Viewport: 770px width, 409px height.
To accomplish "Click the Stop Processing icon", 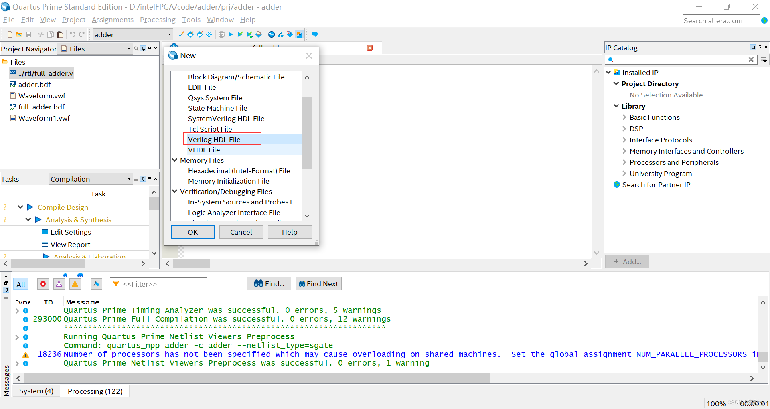I will point(222,34).
